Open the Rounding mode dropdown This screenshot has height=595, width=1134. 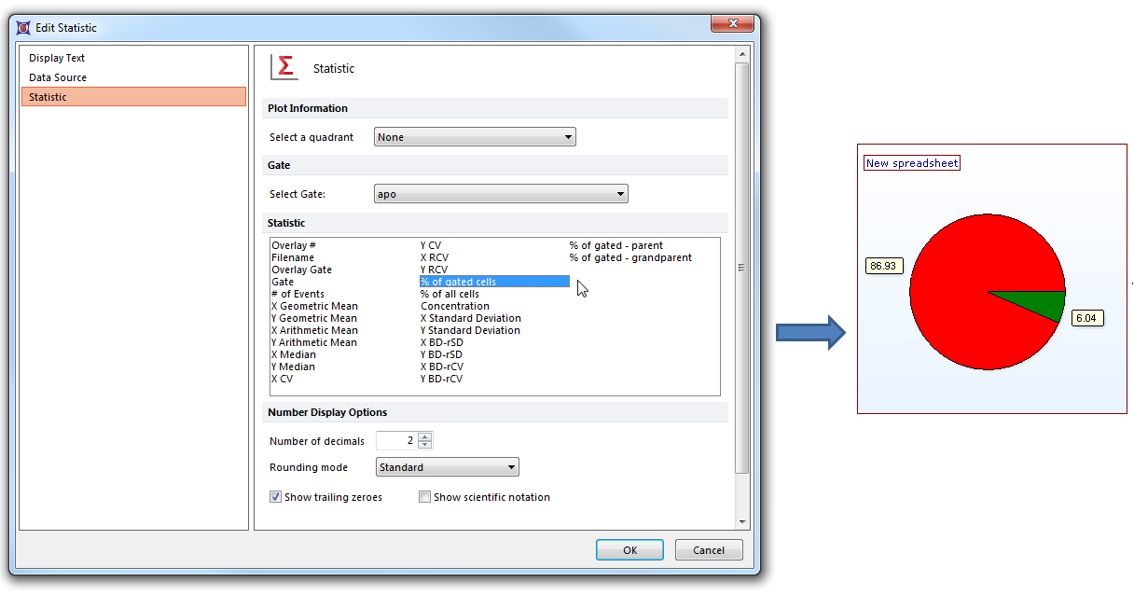447,467
